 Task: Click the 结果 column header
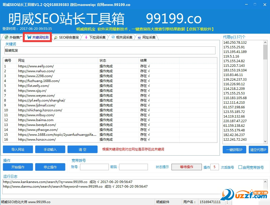point(159,61)
